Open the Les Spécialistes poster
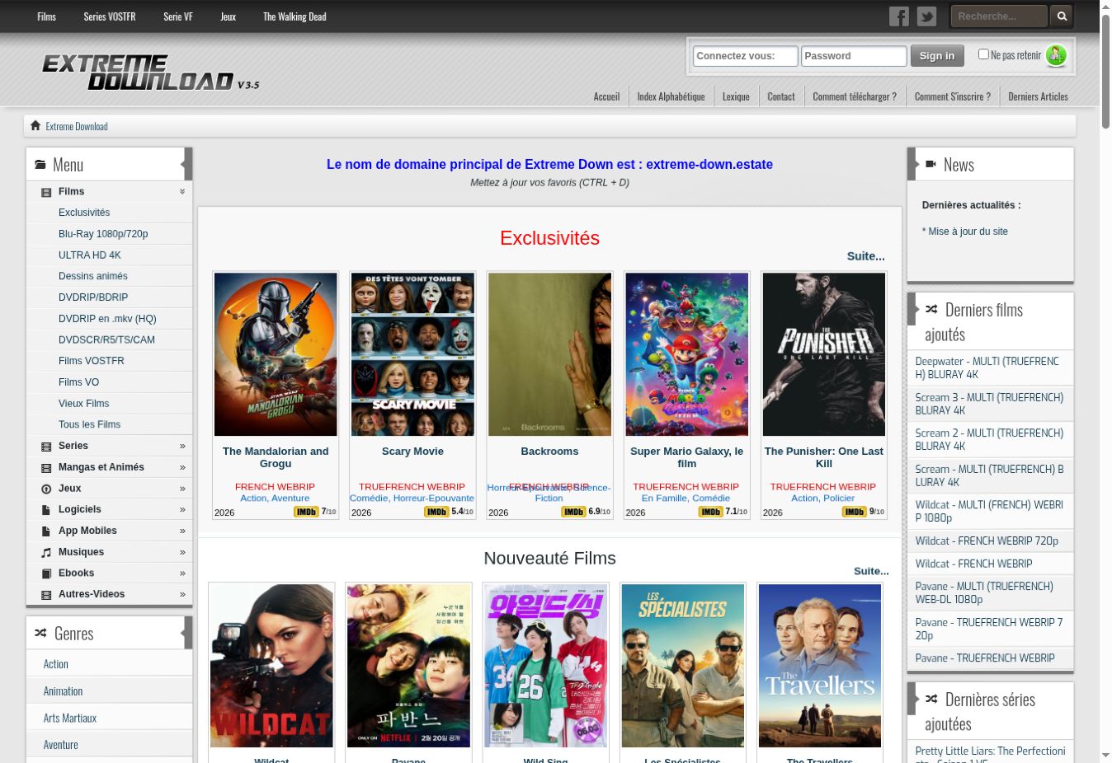The image size is (1112, 763). tap(683, 666)
